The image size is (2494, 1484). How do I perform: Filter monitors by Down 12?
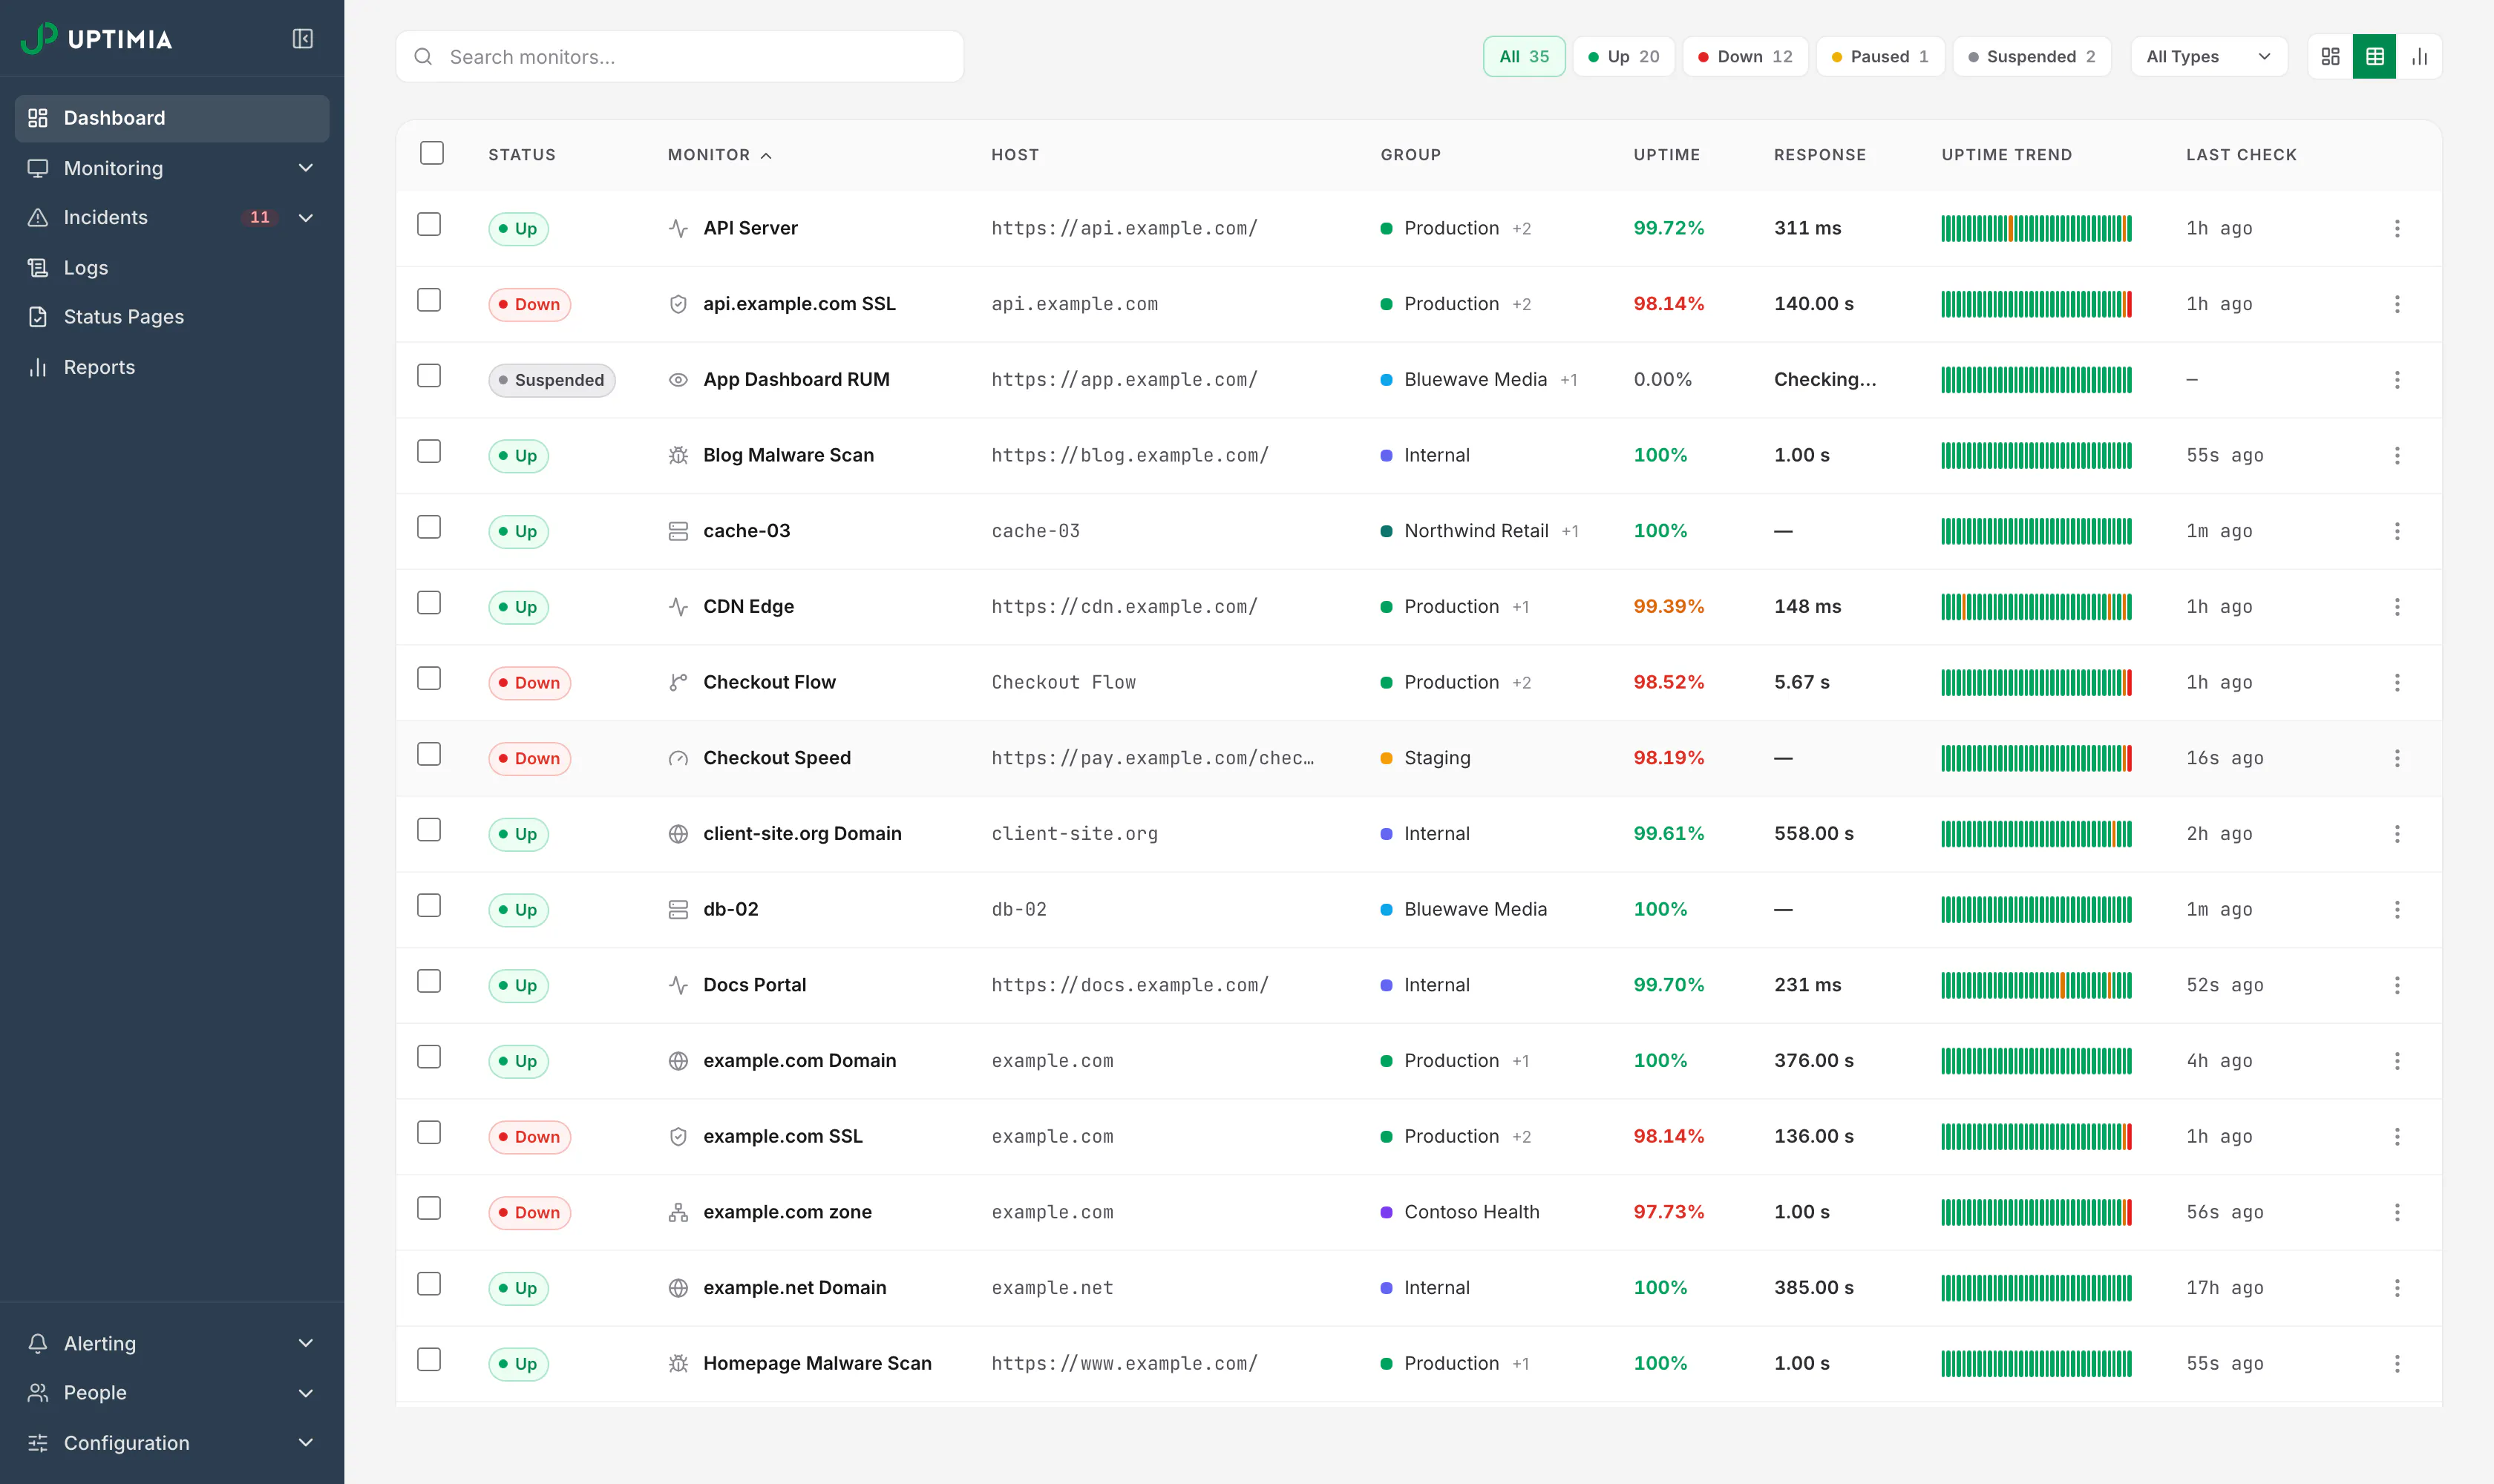click(x=1745, y=56)
